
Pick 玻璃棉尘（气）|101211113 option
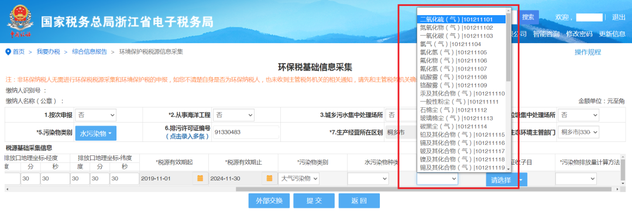coord(461,118)
